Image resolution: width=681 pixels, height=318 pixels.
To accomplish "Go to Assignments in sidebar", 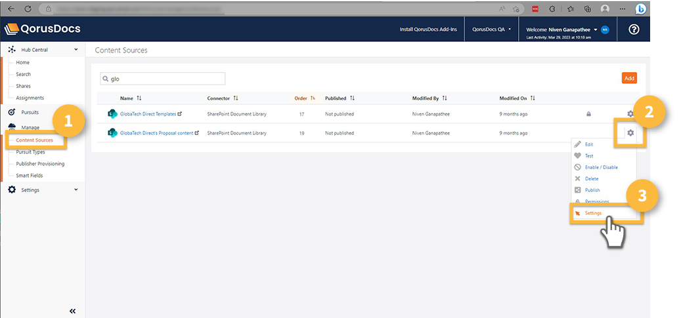I will click(x=30, y=98).
